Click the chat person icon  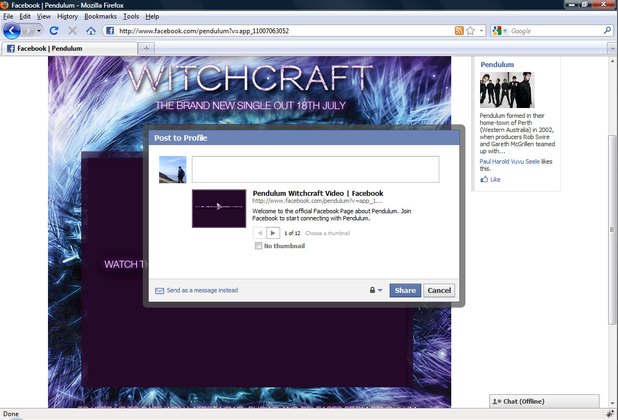[496, 401]
